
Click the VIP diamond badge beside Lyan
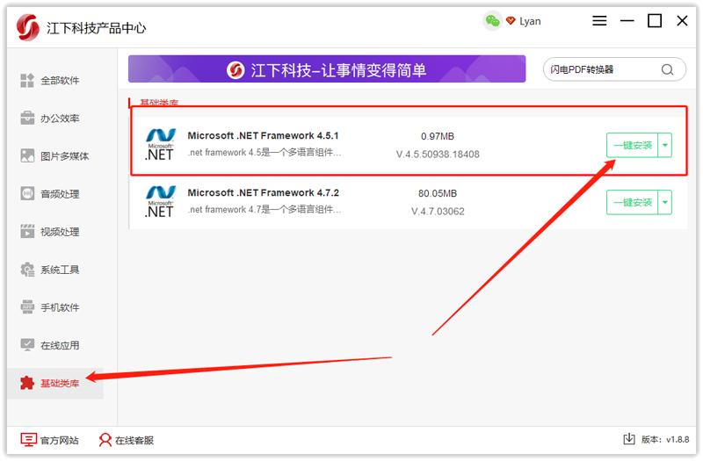[x=511, y=21]
